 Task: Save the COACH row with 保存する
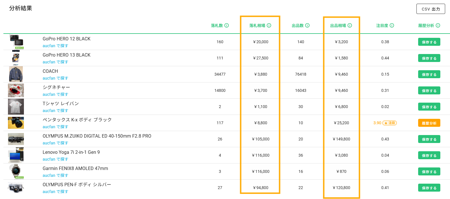coord(429,74)
